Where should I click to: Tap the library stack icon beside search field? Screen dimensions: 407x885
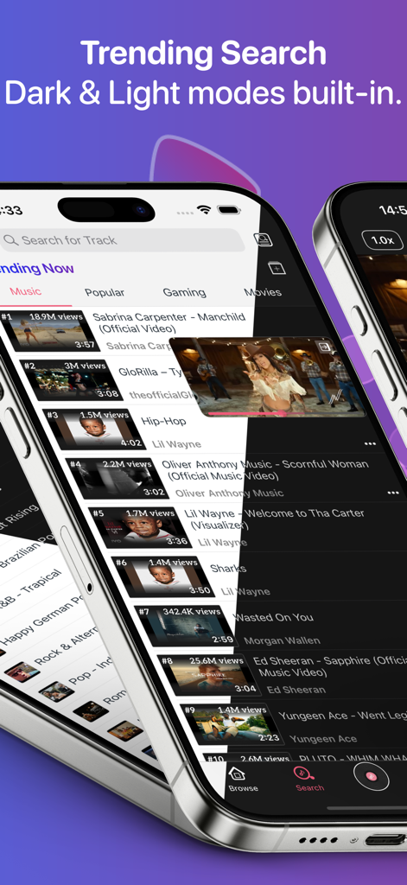coord(263,239)
